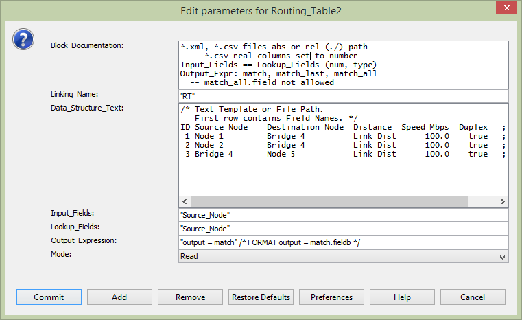Select the Input_Fields text box
522x320 pixels.
[343, 215]
